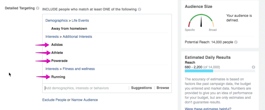265x110 pixels.
Task: Select the Powerade interest entry
Action: coord(59,61)
